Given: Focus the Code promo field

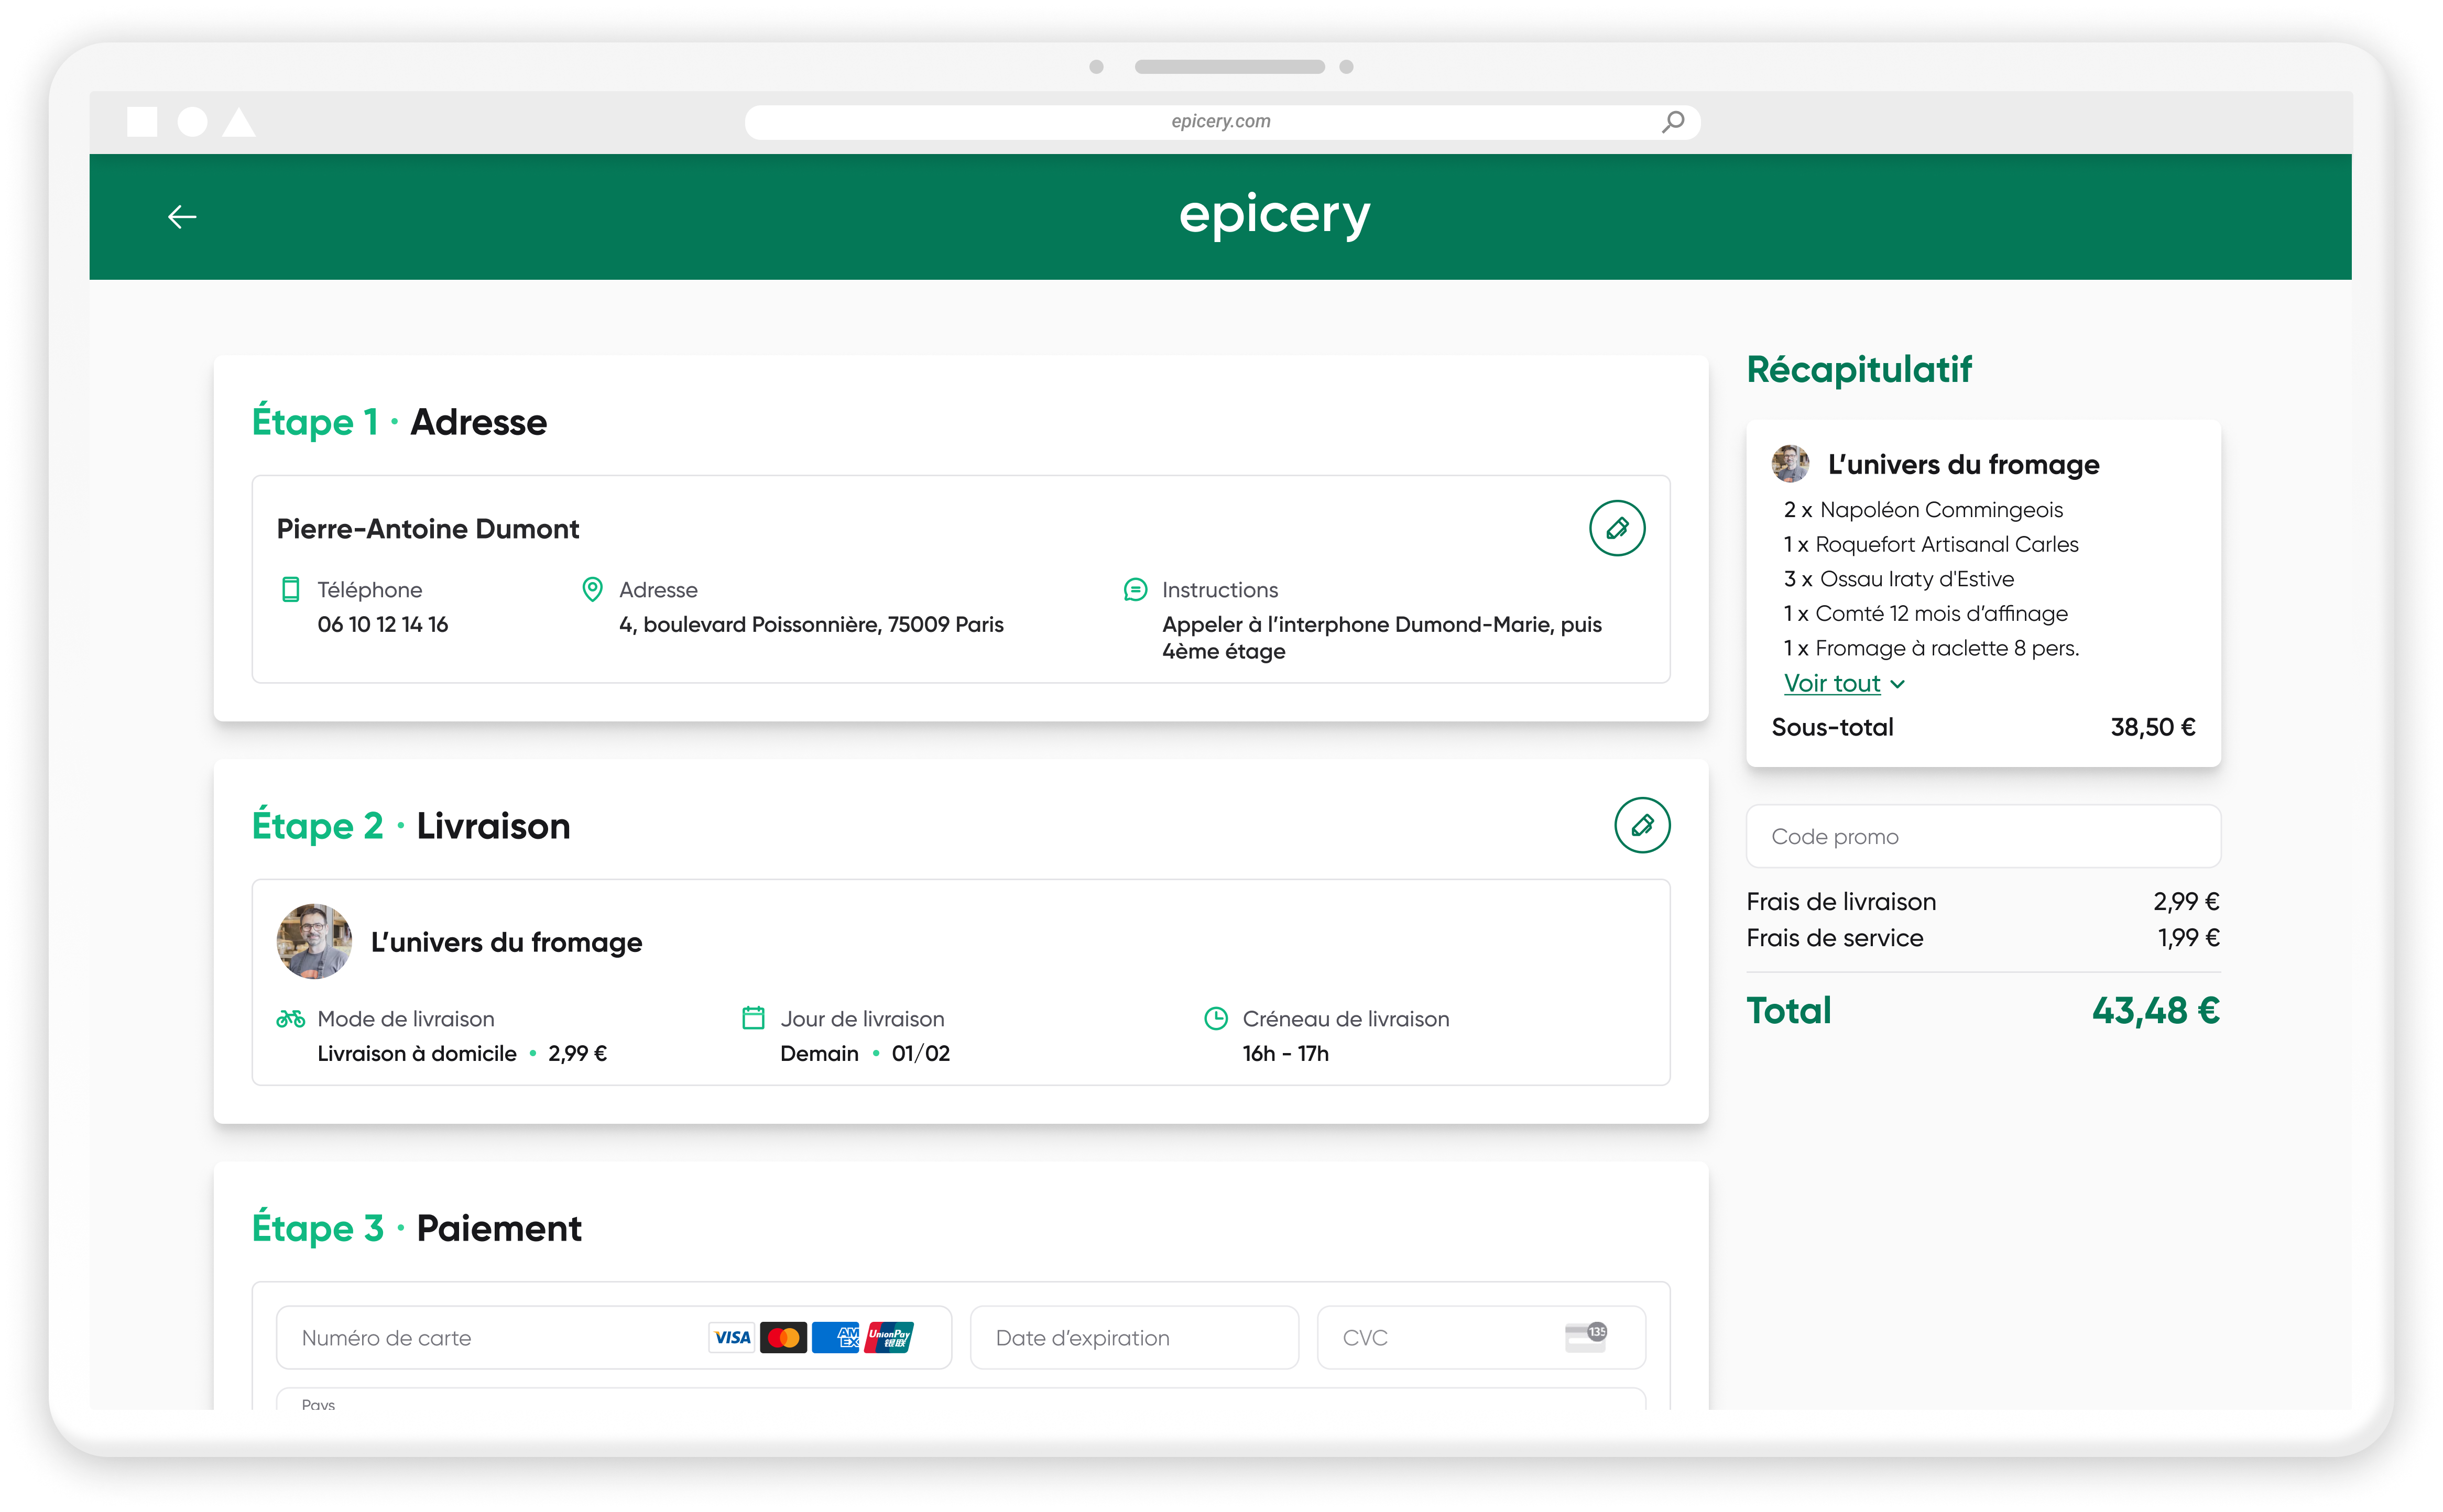Looking at the screenshot, I should click(1982, 836).
